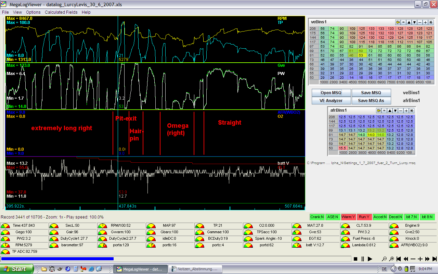Open the Windows Start menu

click(x=17, y=269)
